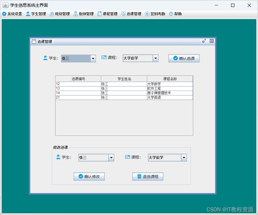Click 修改选课 课程 combo box showing 大学数学
The height and width of the screenshot is (215, 258).
[167, 157]
